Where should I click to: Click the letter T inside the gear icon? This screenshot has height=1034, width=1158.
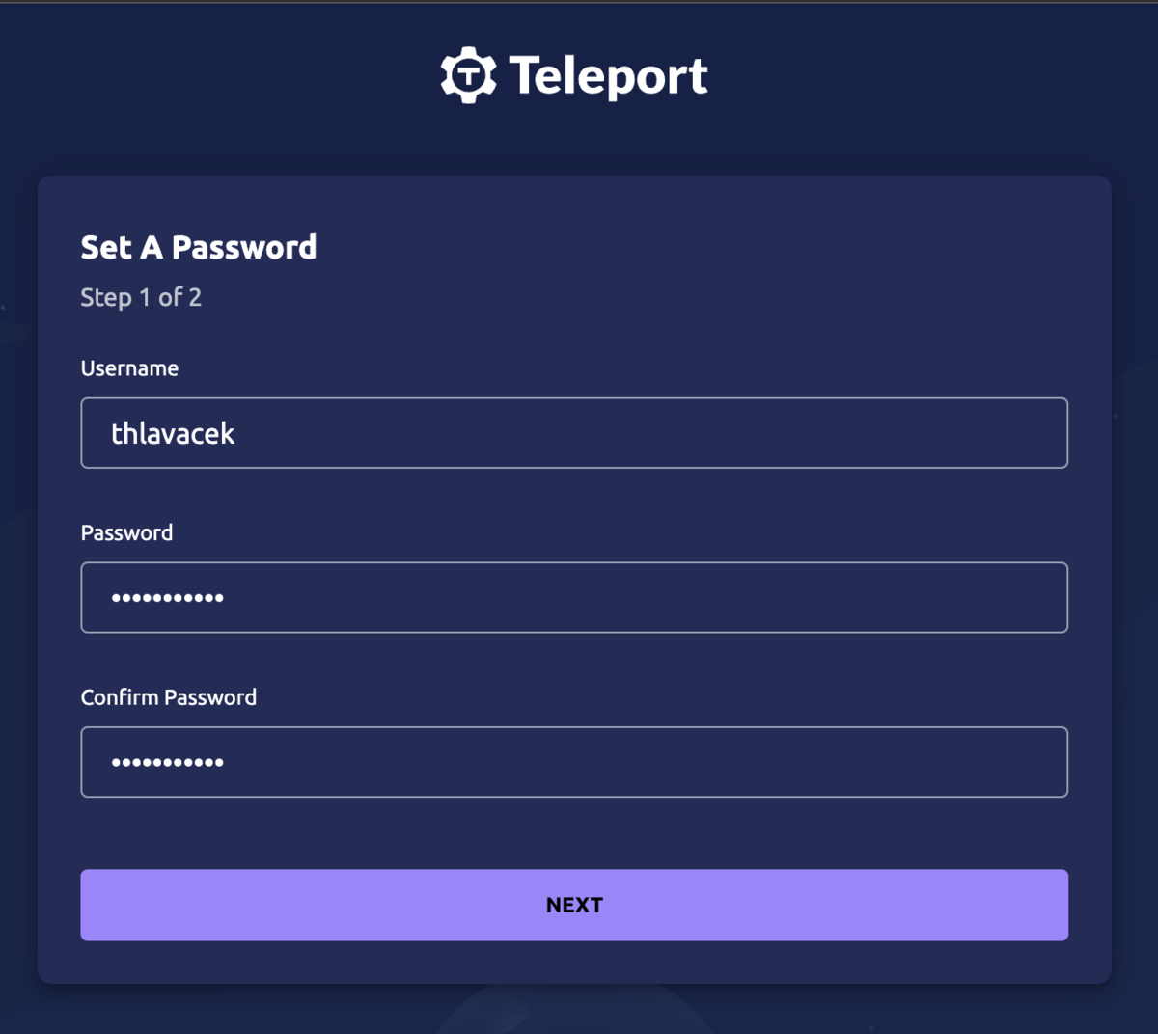[x=467, y=75]
